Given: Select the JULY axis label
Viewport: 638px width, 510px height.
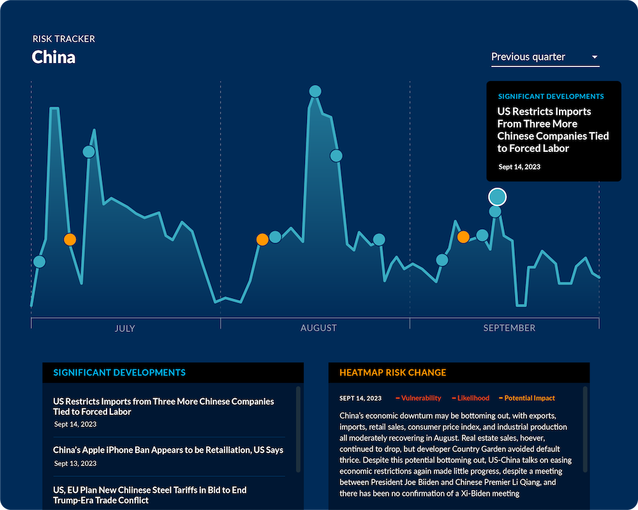Looking at the screenshot, I should coord(125,328).
